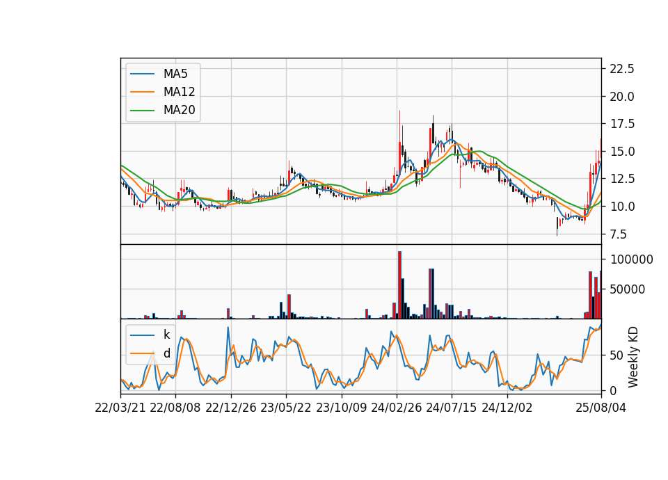668x480 pixels.
Task: Click the 22/12/26 date axis label
Action: pyautogui.click(x=231, y=408)
